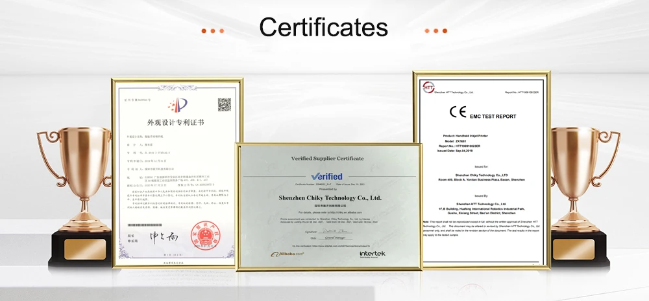Image resolution: width=649 pixels, height=301 pixels.
Task: Click the red seal on patent certificate
Action: 205,236
